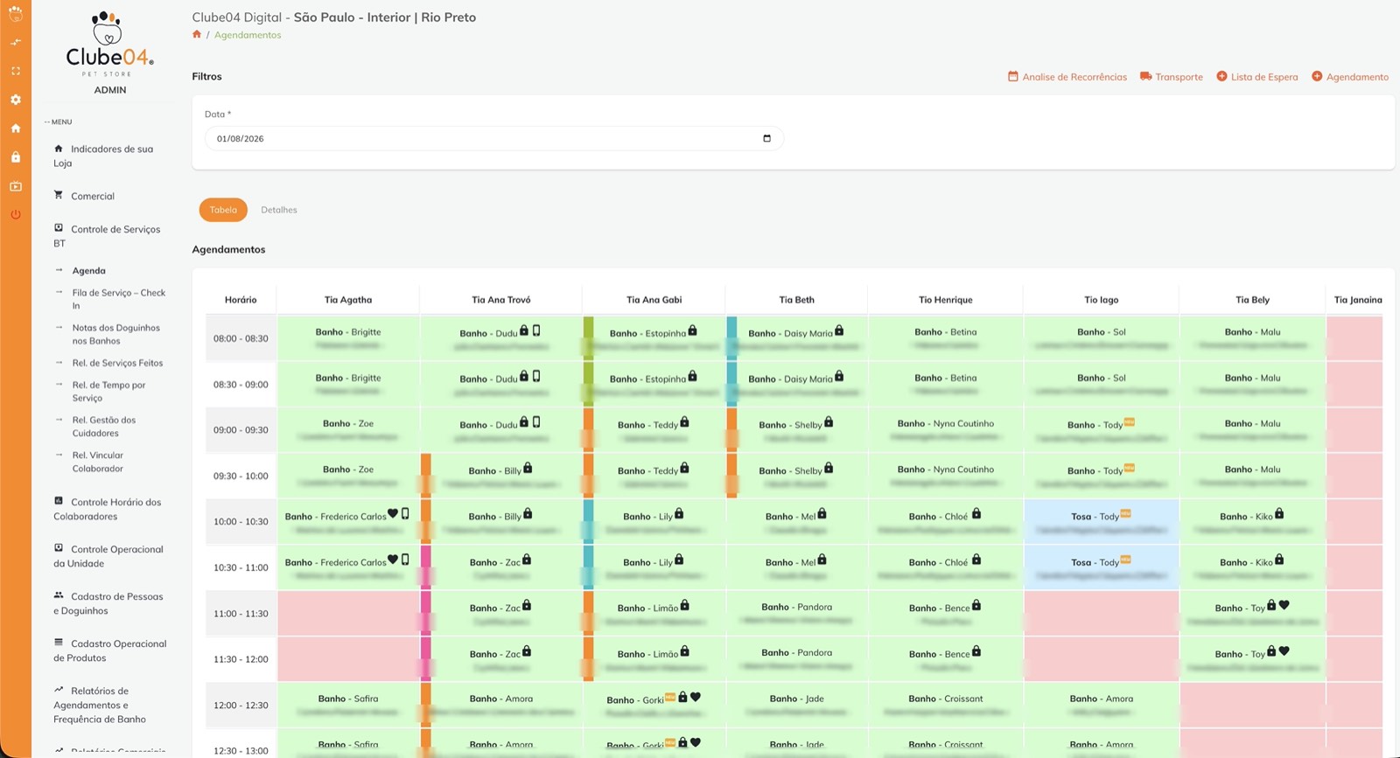Open Notas dos Doguinhos nos Banhos

tap(116, 334)
